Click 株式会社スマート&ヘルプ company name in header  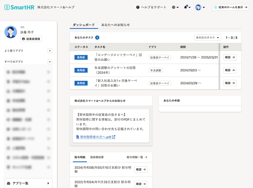point(56,7)
